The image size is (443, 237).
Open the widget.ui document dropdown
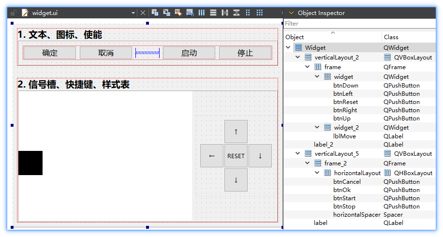[x=133, y=13]
